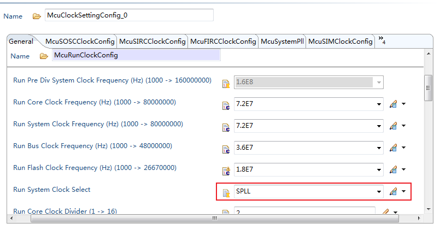Screen dimensions: 440x229
Task: Click the McuClockSettingConfig_0 name field
Action: click(x=129, y=15)
